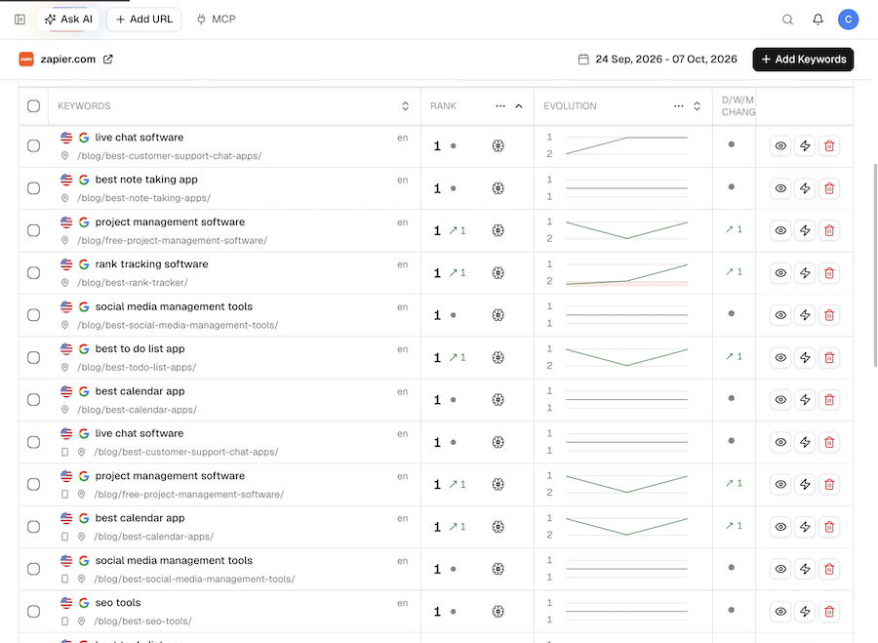The image size is (878, 643).
Task: Open /blog/best-rank-tracker/ URL
Action: (x=133, y=283)
